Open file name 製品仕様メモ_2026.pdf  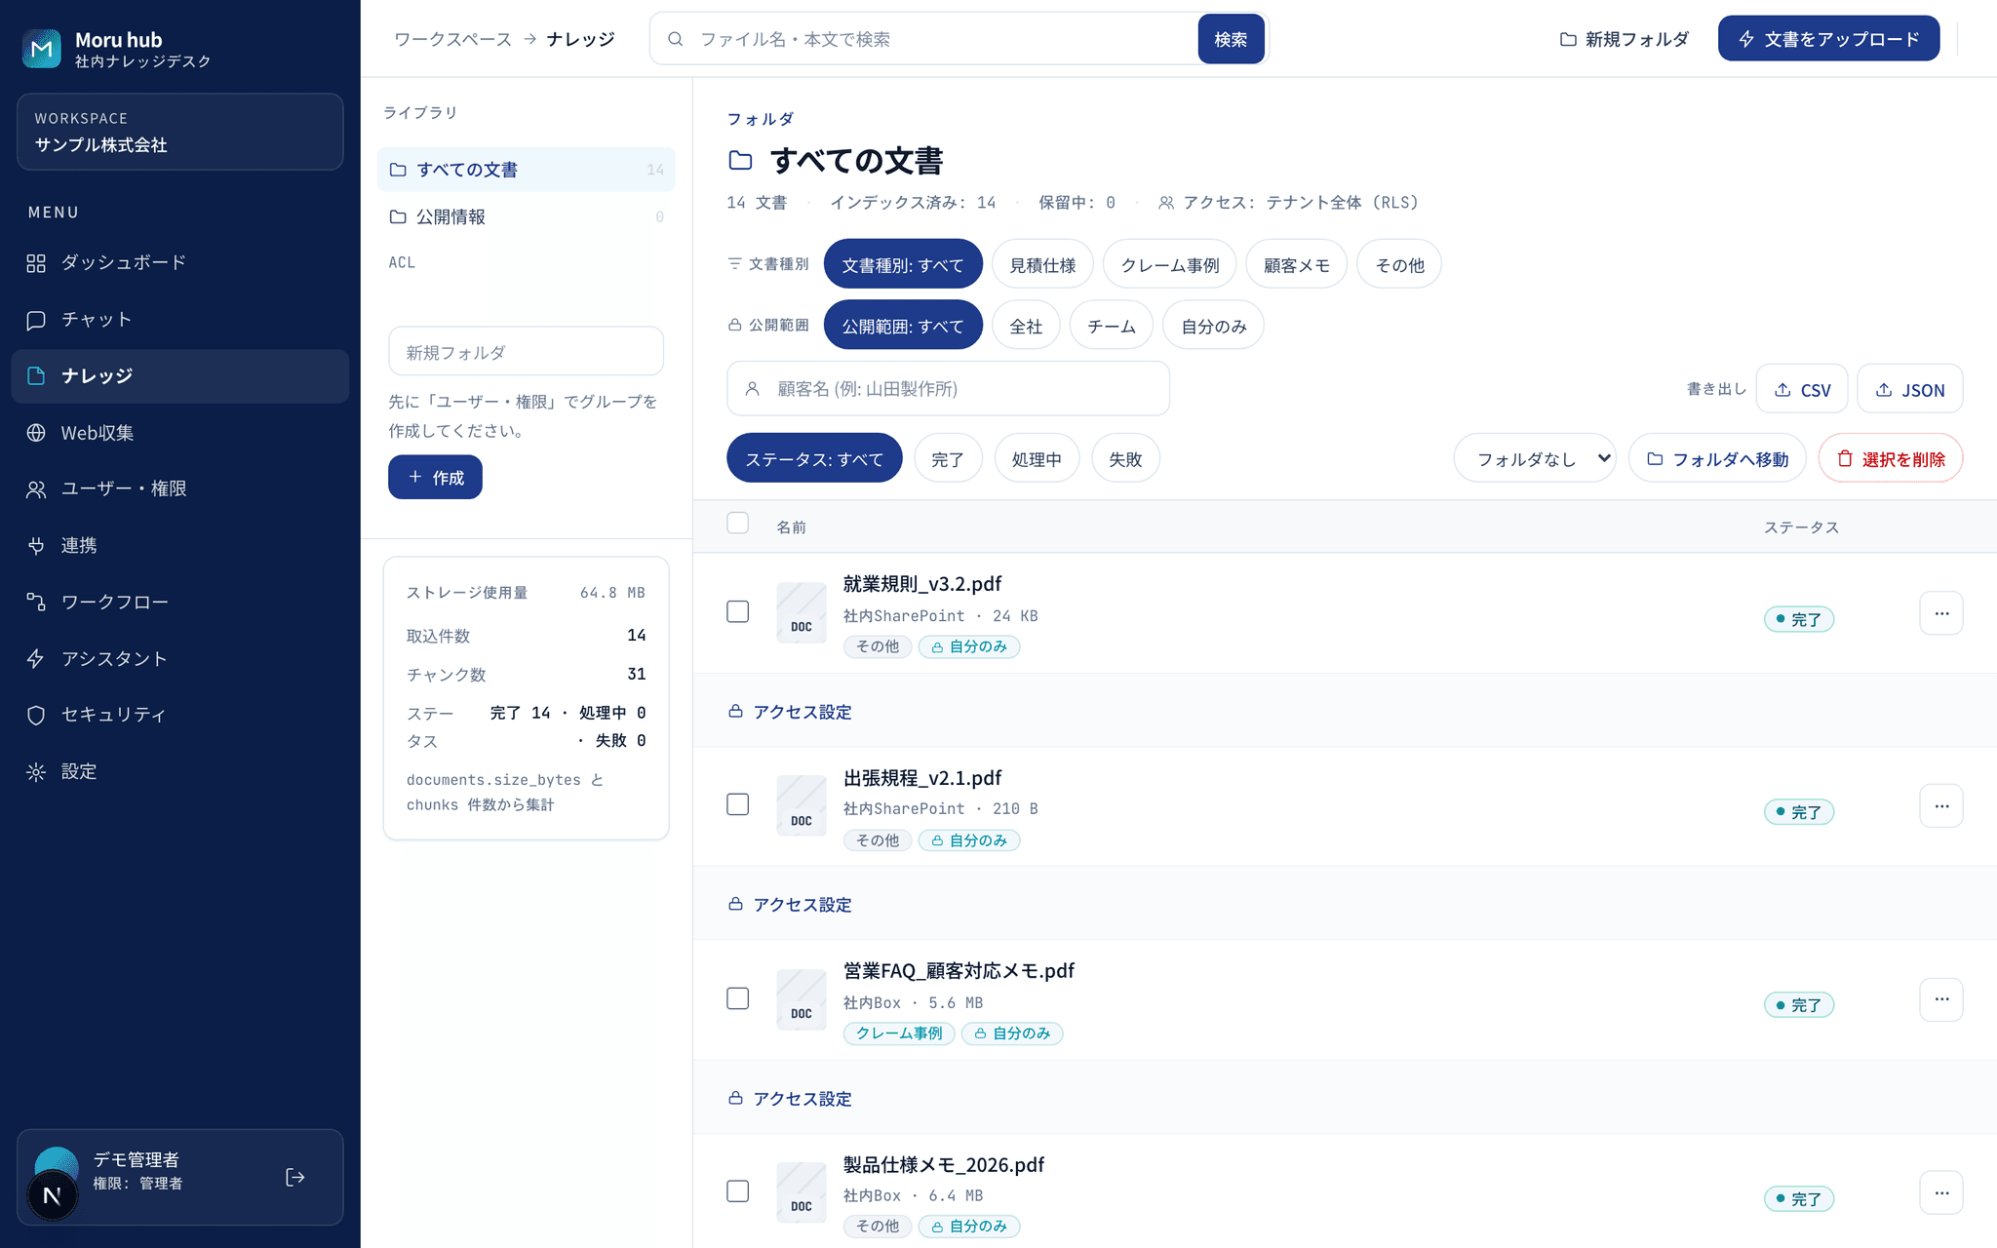pyautogui.click(x=943, y=1164)
